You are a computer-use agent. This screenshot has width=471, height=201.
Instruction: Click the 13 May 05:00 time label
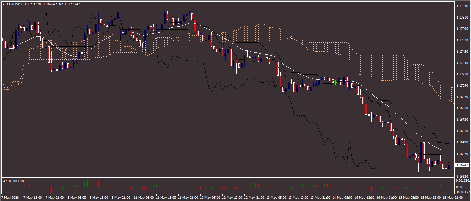(276, 198)
